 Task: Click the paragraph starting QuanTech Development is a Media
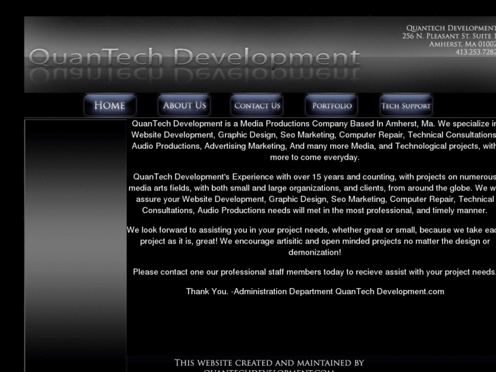pos(313,140)
